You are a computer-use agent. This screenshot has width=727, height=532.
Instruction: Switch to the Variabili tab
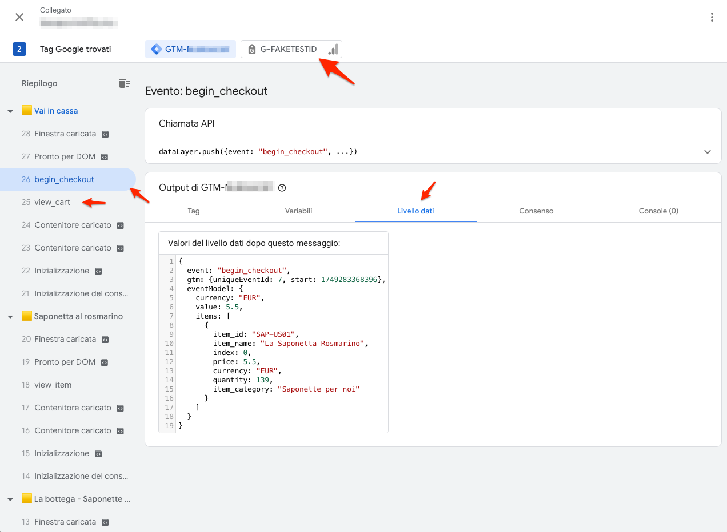[298, 211]
